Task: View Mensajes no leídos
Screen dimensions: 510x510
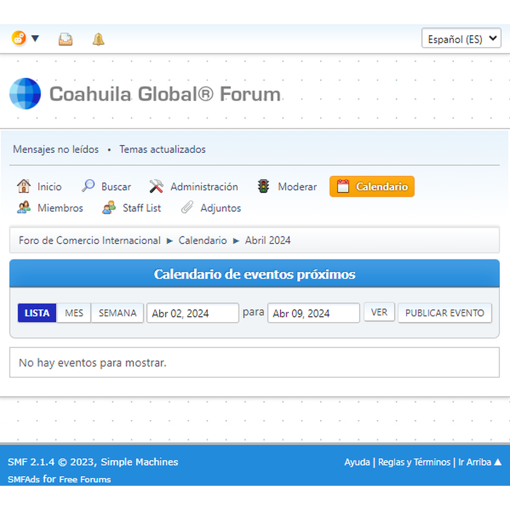Action: (55, 149)
